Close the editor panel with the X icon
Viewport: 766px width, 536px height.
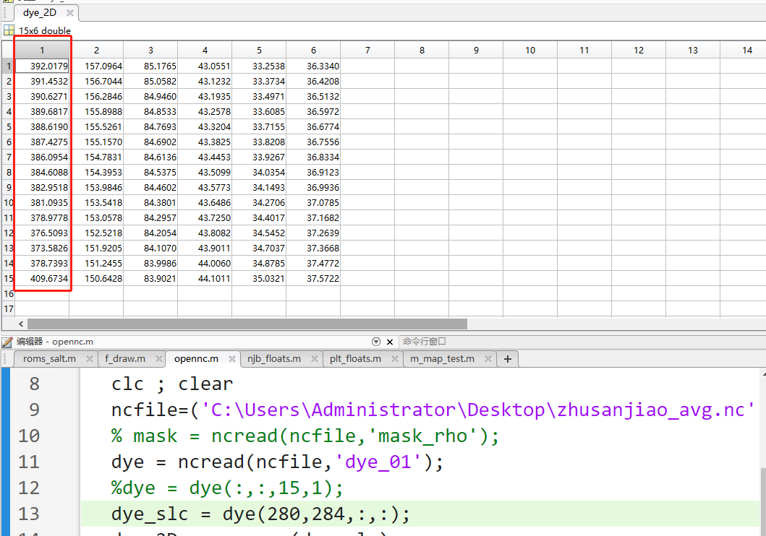point(390,342)
